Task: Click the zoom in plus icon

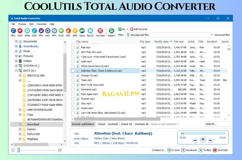Action: coord(60,150)
